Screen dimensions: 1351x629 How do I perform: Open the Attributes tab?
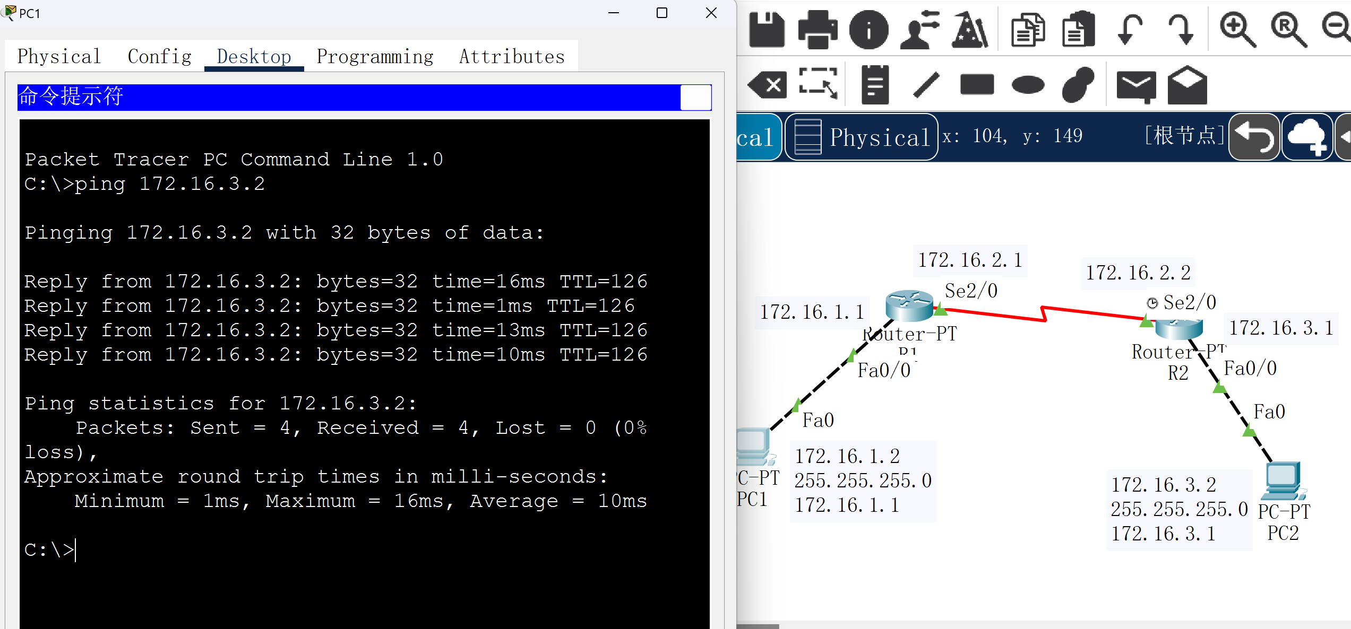click(512, 56)
